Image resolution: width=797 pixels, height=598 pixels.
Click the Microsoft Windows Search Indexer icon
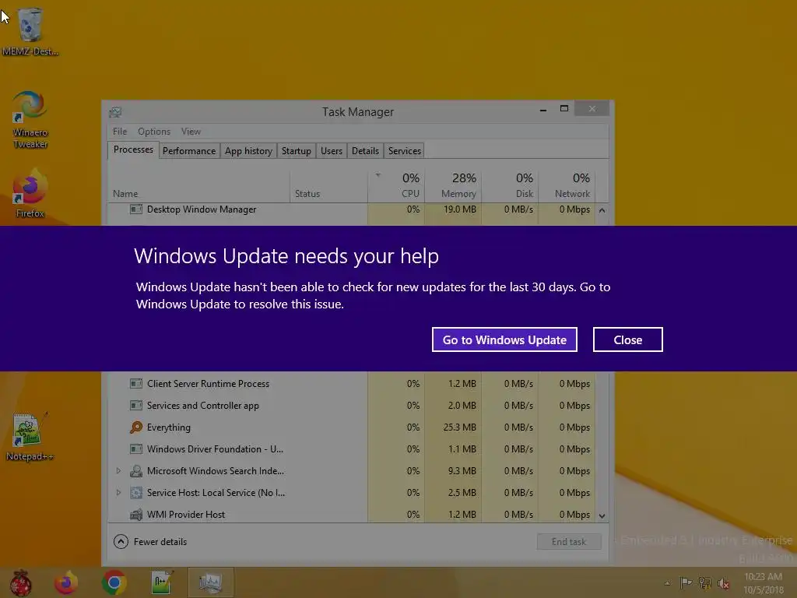[x=135, y=471]
